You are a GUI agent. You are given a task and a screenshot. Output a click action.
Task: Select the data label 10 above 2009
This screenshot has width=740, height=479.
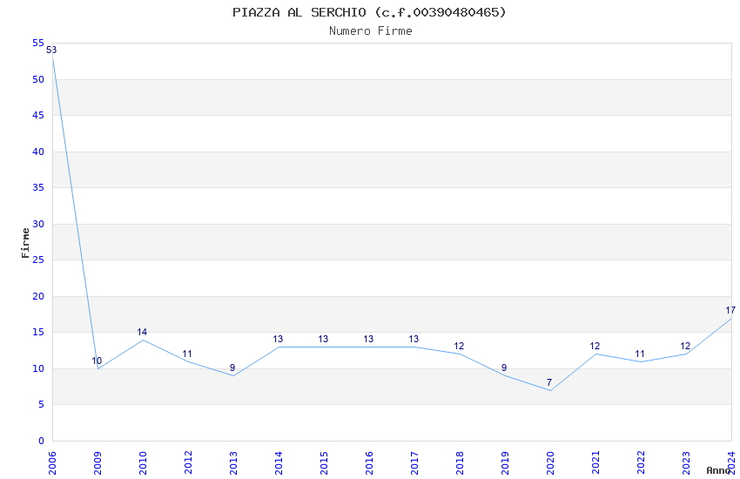click(x=97, y=361)
